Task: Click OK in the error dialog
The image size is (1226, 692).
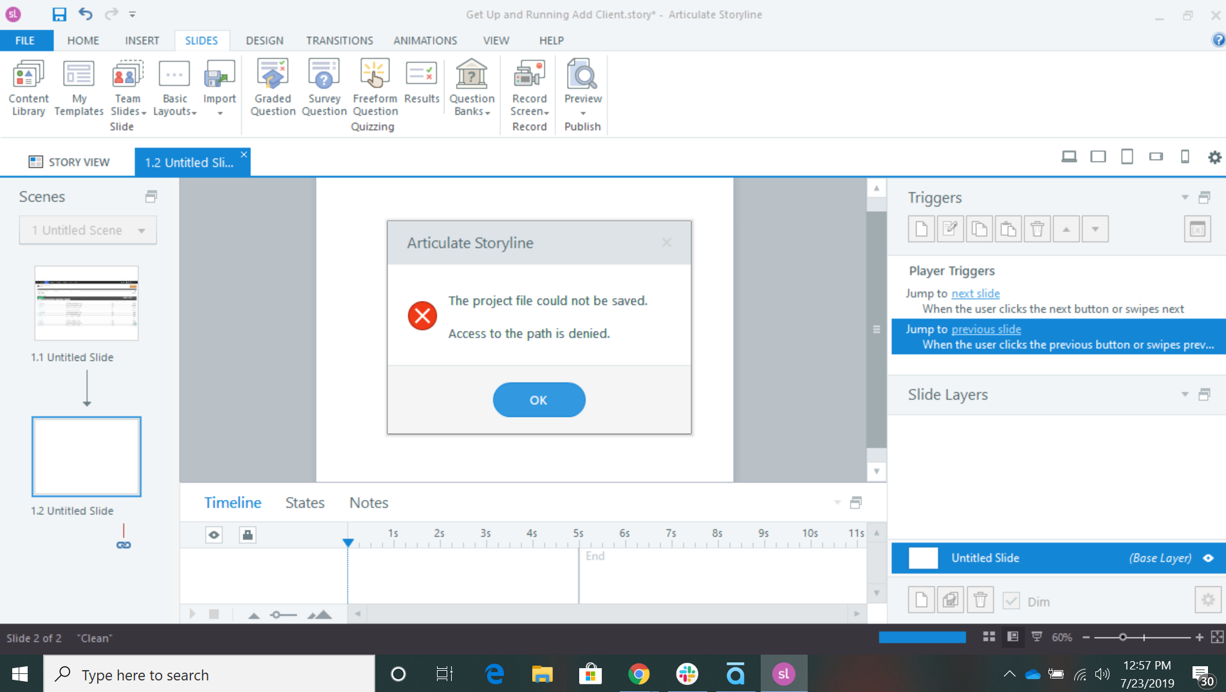Action: pyautogui.click(x=539, y=400)
